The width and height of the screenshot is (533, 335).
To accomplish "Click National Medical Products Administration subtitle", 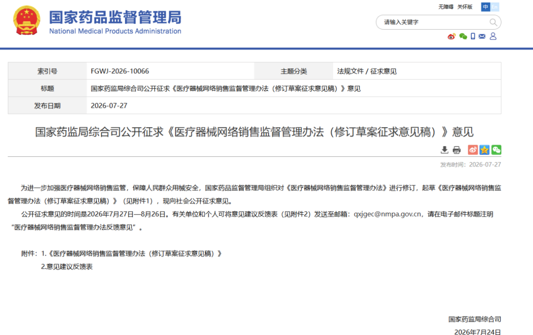I will [115, 31].
